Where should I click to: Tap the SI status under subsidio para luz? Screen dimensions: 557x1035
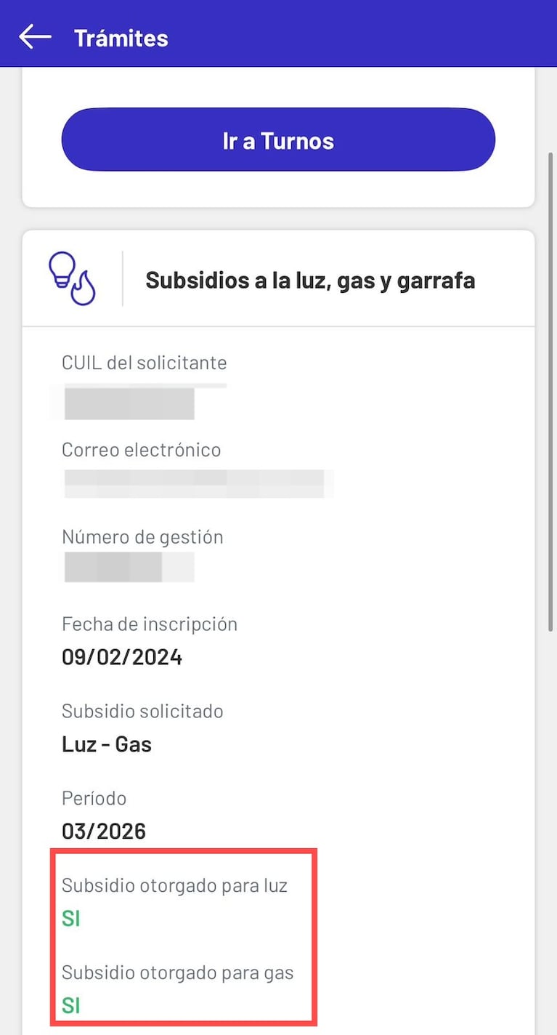click(x=70, y=918)
